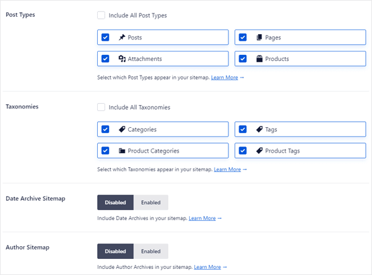Check Include All Post Types checkbox

point(101,15)
